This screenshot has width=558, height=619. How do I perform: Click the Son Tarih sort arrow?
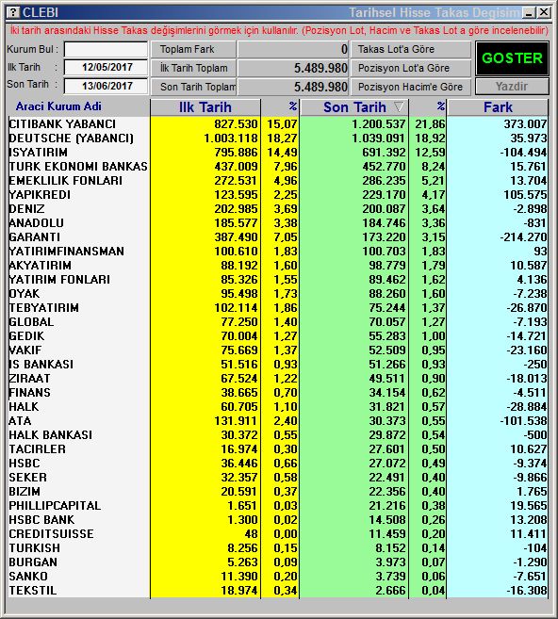pos(400,106)
